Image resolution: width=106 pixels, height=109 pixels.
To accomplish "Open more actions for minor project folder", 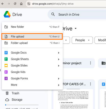I will (90, 63).
